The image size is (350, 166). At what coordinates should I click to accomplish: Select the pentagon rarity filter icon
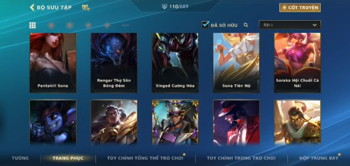tap(88, 25)
